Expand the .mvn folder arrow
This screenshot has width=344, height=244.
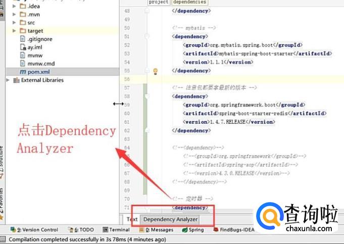14,15
